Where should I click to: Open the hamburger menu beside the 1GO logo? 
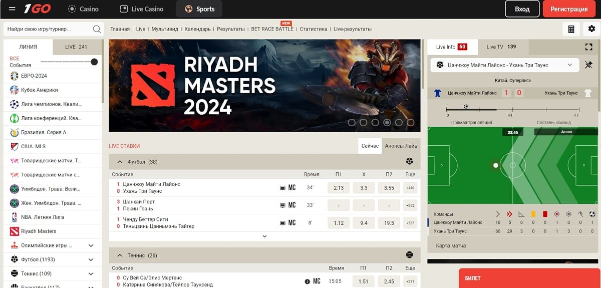click(x=12, y=9)
